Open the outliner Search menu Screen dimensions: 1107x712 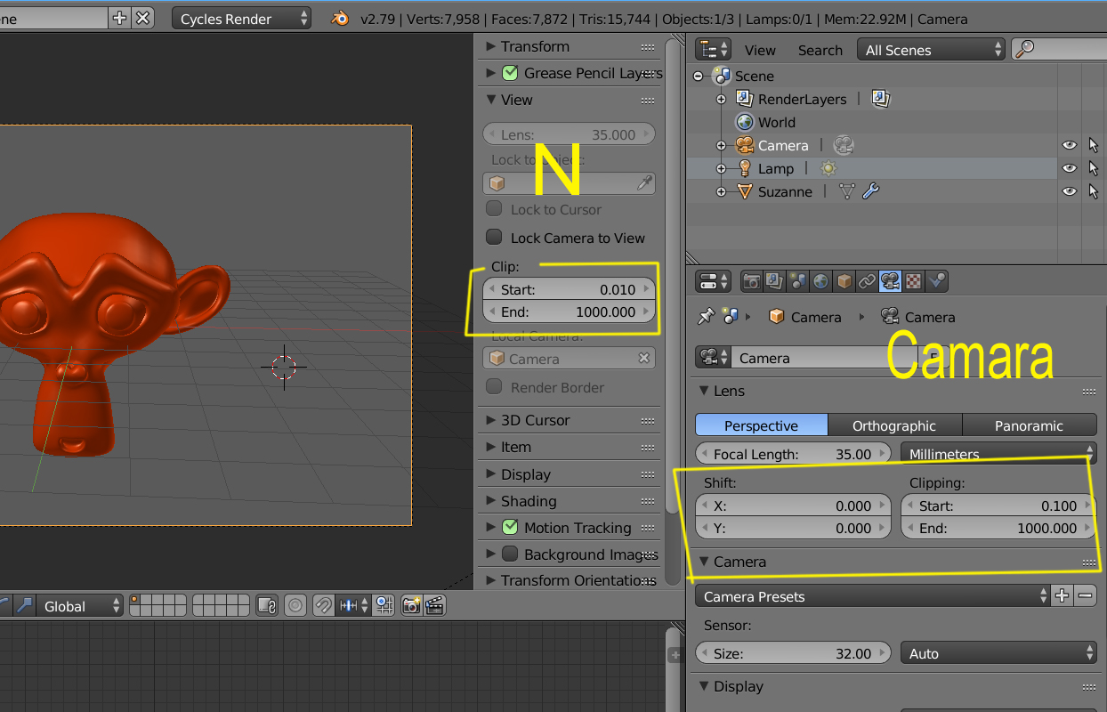click(x=820, y=51)
